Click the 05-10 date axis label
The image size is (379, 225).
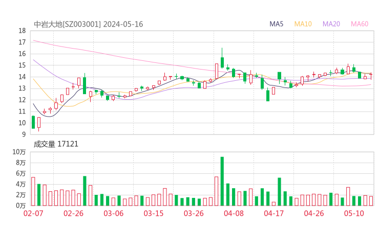354,213
